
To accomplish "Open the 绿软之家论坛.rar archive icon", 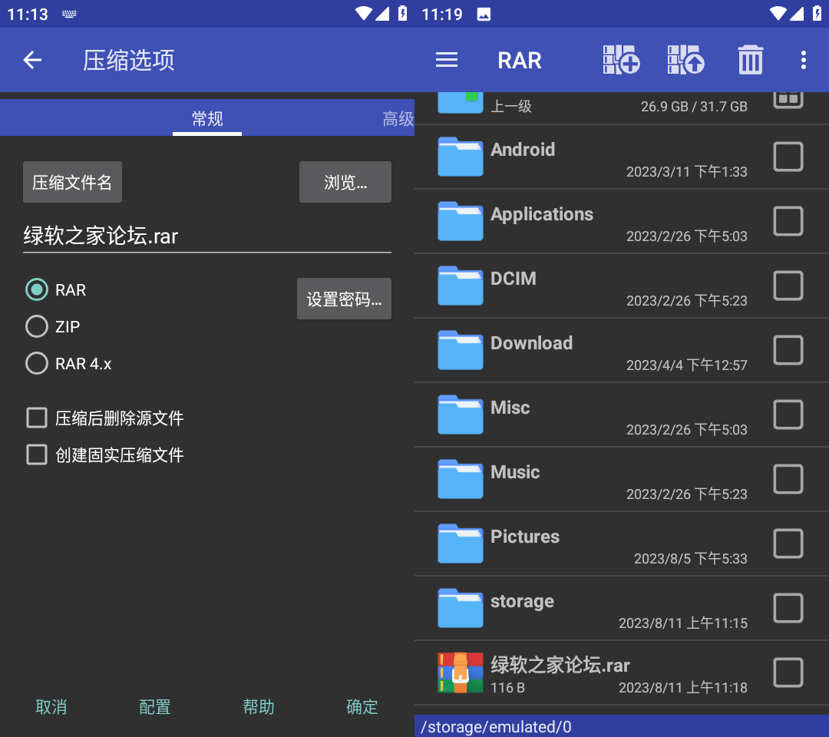I will coord(461,673).
